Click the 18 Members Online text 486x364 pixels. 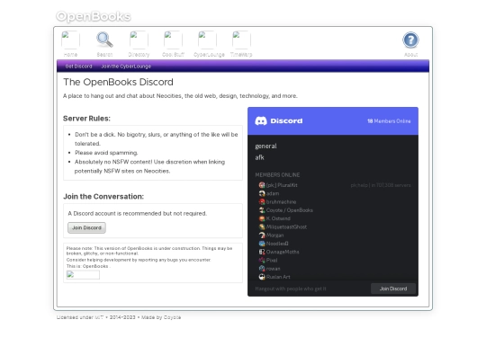pyautogui.click(x=389, y=121)
